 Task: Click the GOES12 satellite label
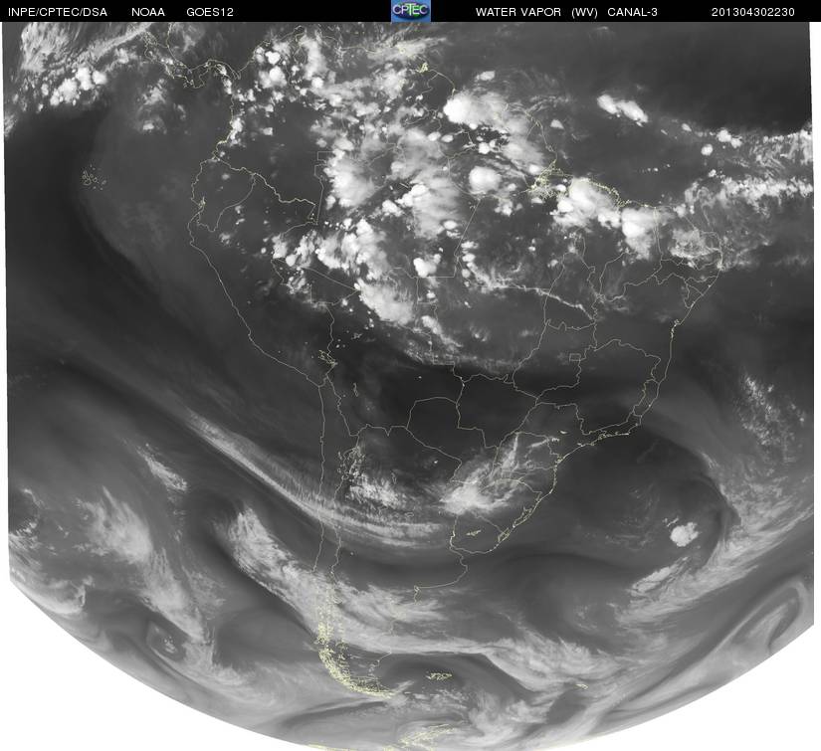[x=210, y=12]
